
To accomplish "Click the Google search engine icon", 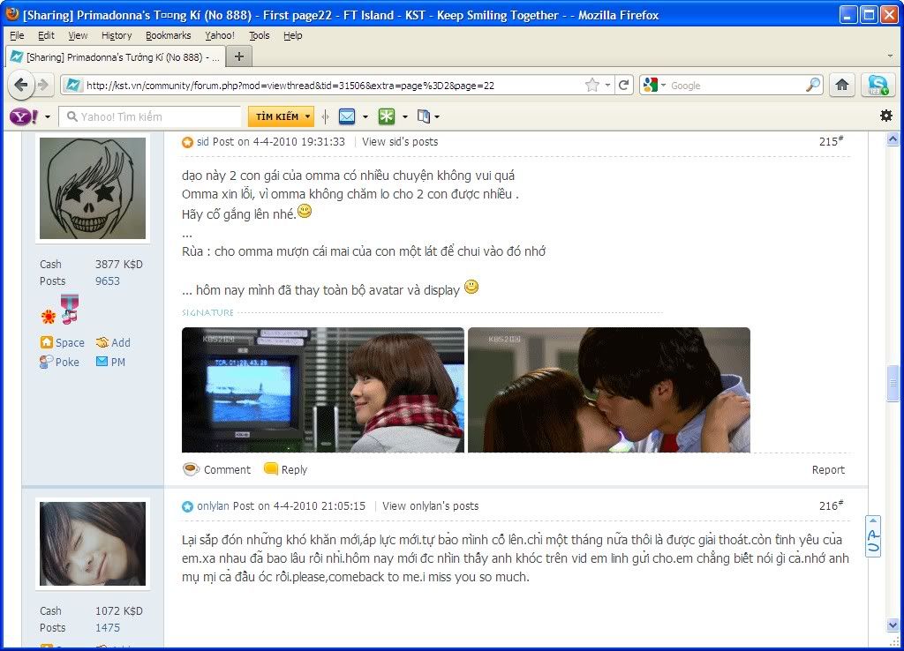I will point(651,86).
